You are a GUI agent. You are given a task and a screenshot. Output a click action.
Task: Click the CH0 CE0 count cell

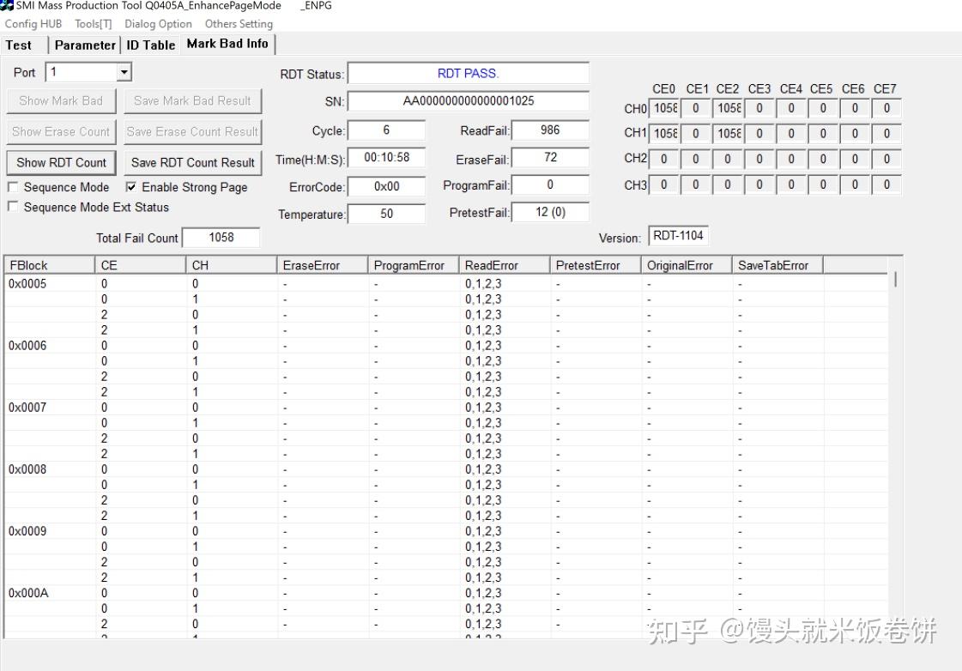click(x=664, y=109)
